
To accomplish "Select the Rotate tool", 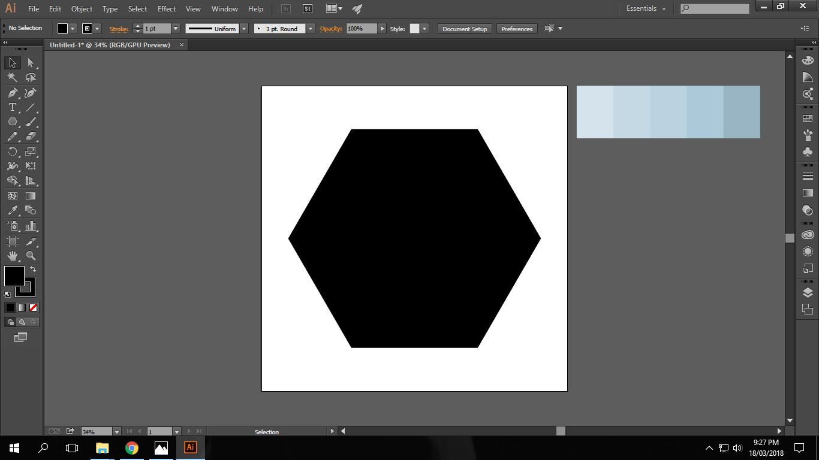I will coord(13,152).
